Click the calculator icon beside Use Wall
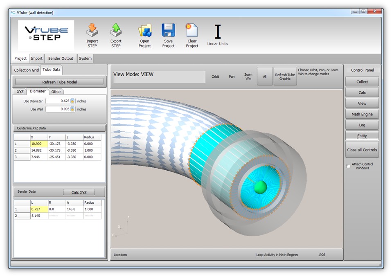Image resolution: width=392 pixels, height=277 pixels. click(72, 109)
